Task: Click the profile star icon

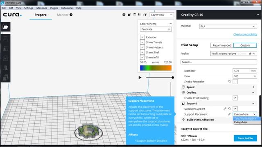Action: [250, 53]
